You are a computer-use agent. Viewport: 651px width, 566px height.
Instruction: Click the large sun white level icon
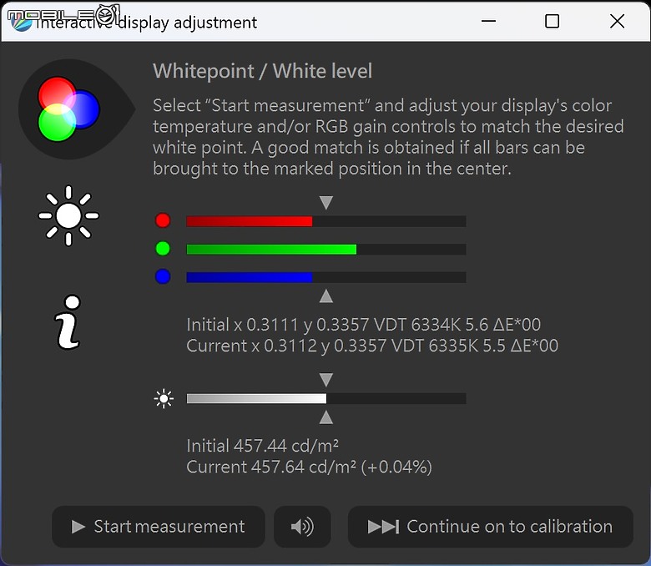68,215
